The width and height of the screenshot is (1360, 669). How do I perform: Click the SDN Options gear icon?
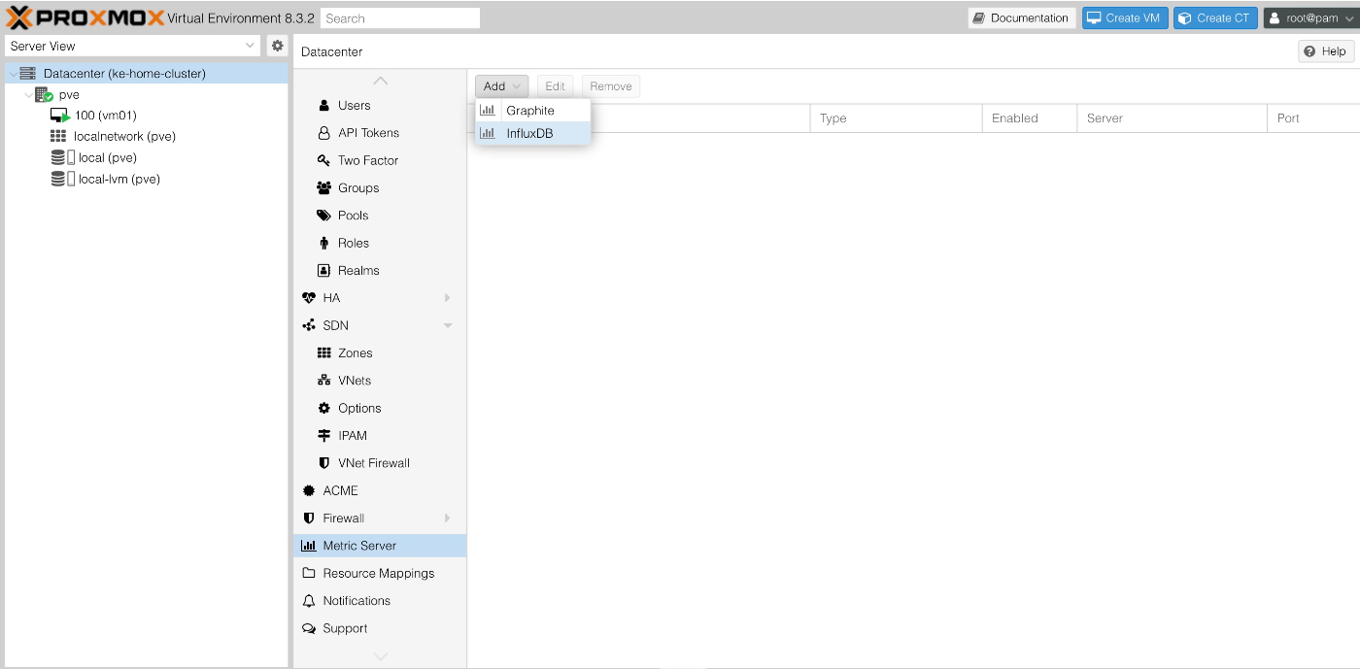324,408
